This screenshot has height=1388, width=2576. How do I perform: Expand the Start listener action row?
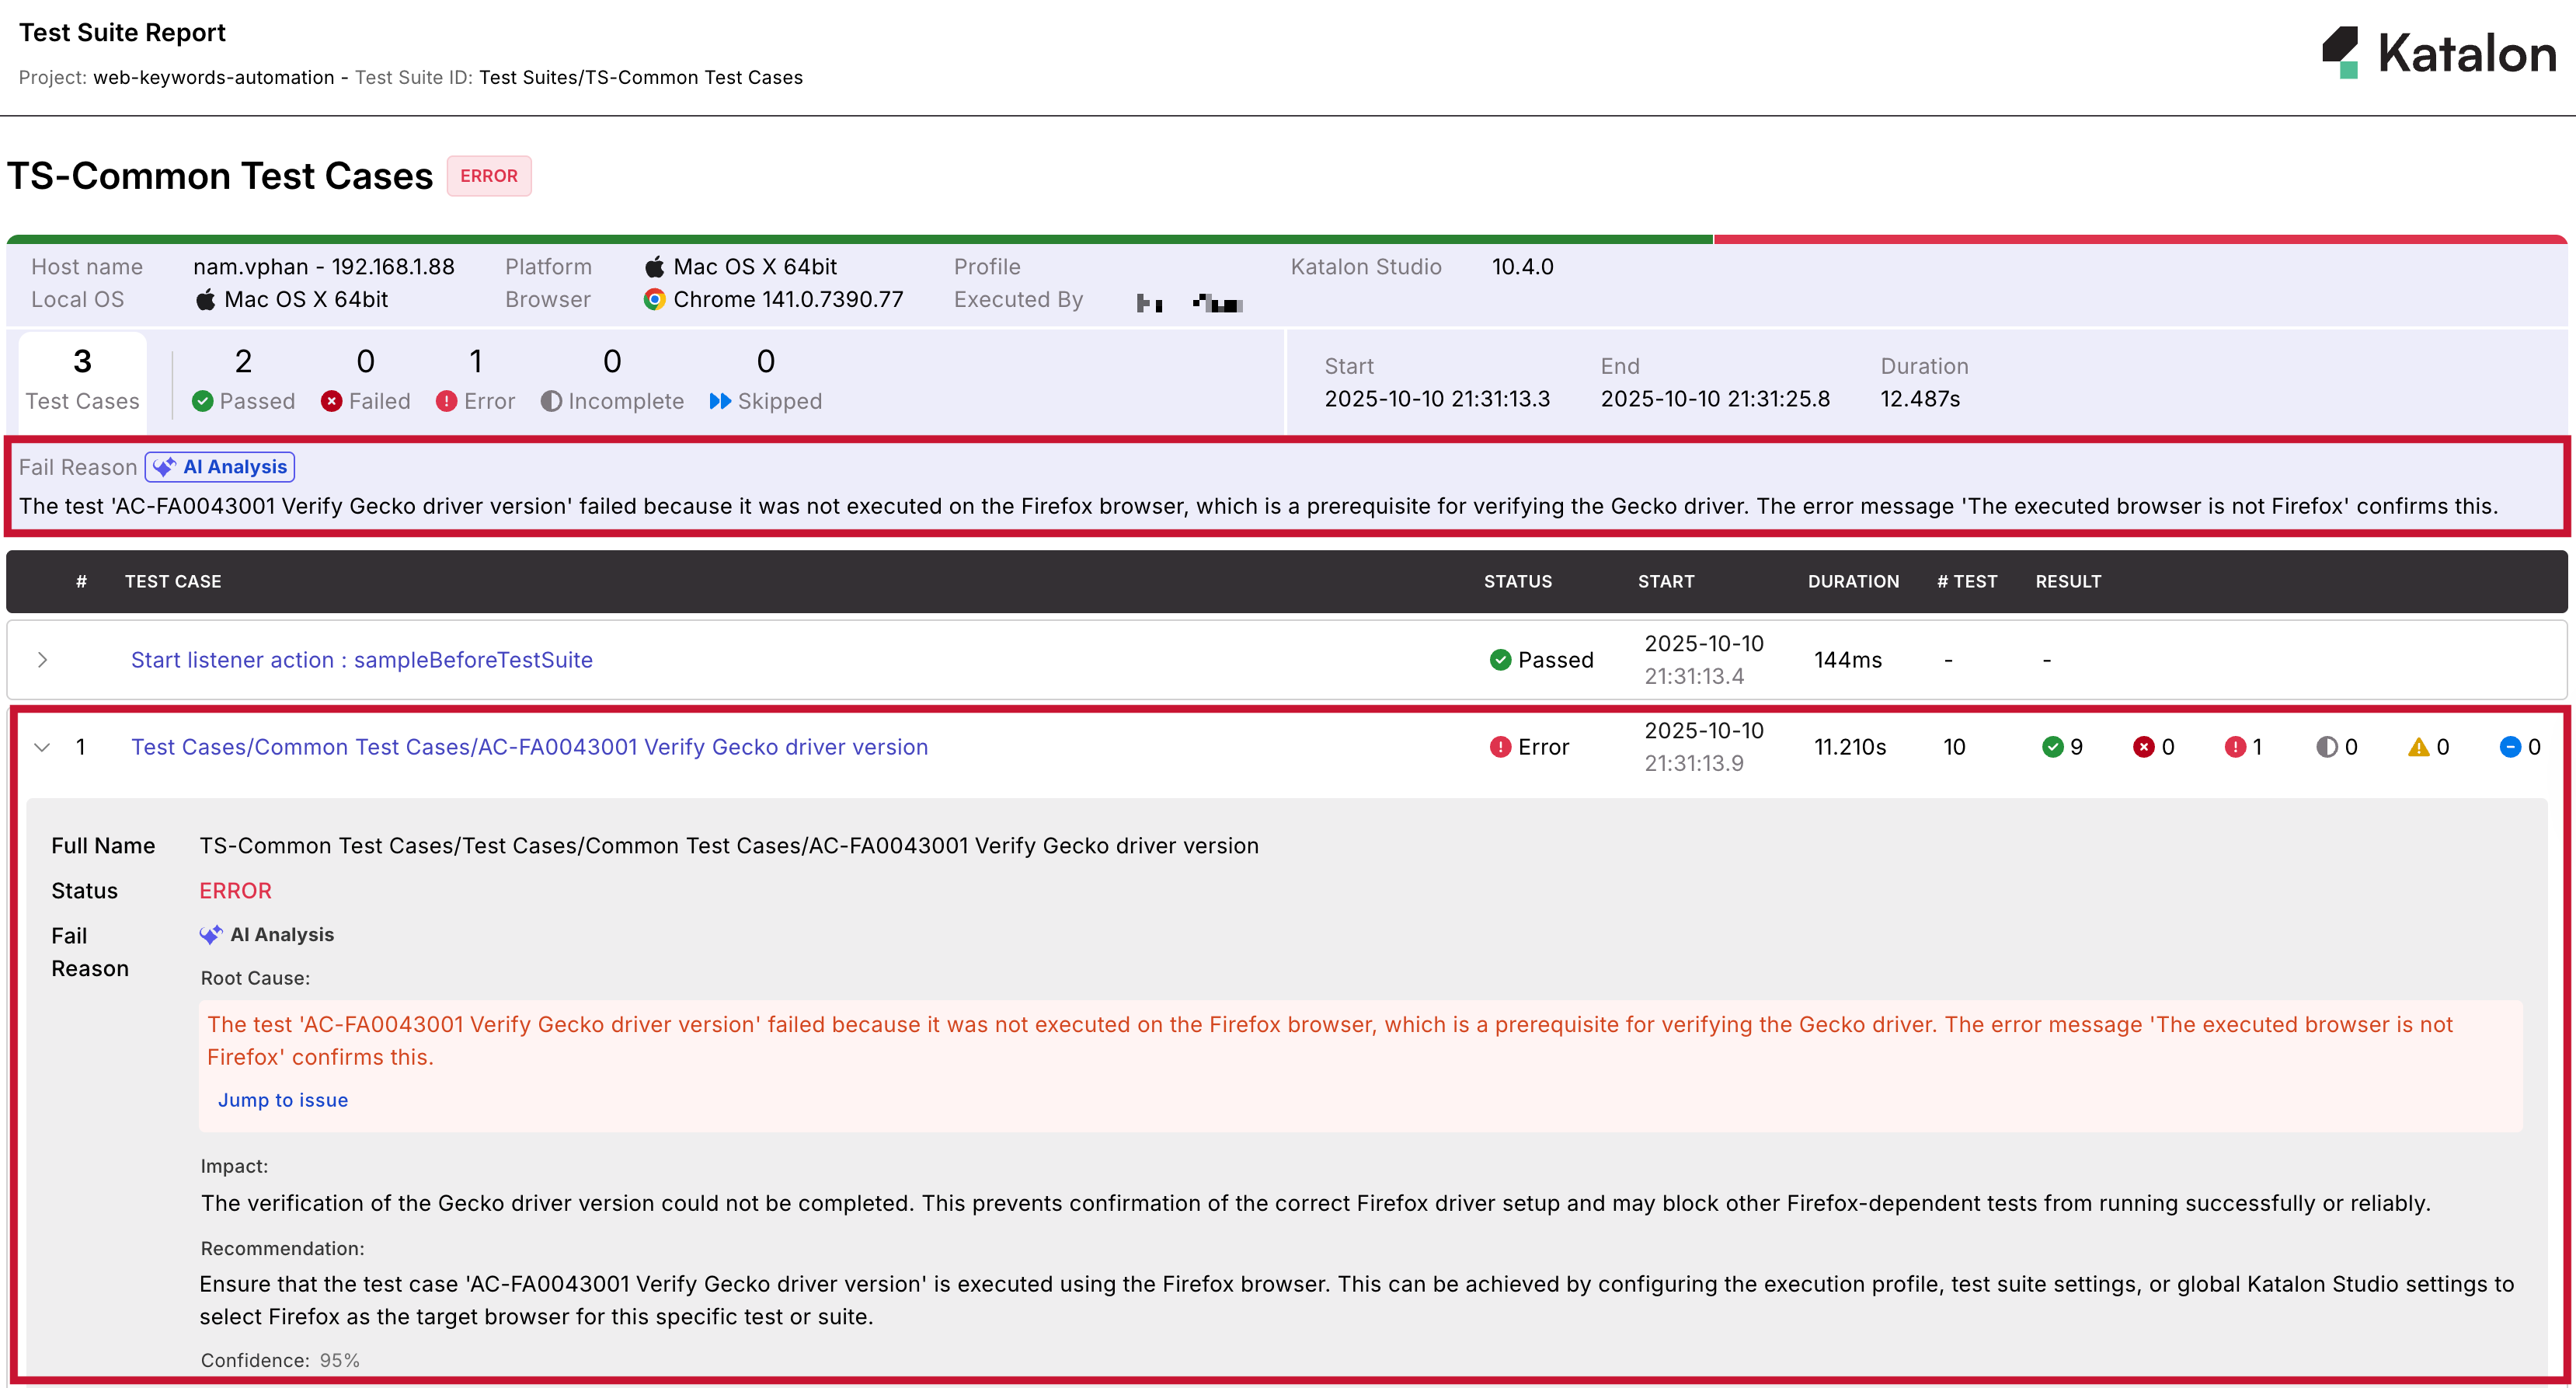pyautogui.click(x=43, y=660)
